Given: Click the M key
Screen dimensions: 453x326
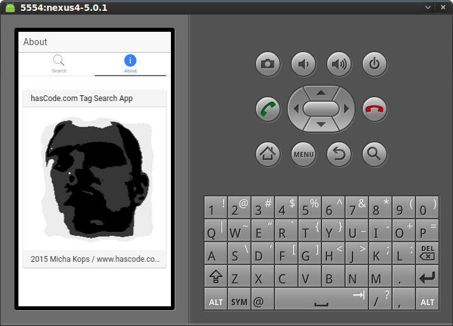Looking at the screenshot, I should [x=381, y=276].
